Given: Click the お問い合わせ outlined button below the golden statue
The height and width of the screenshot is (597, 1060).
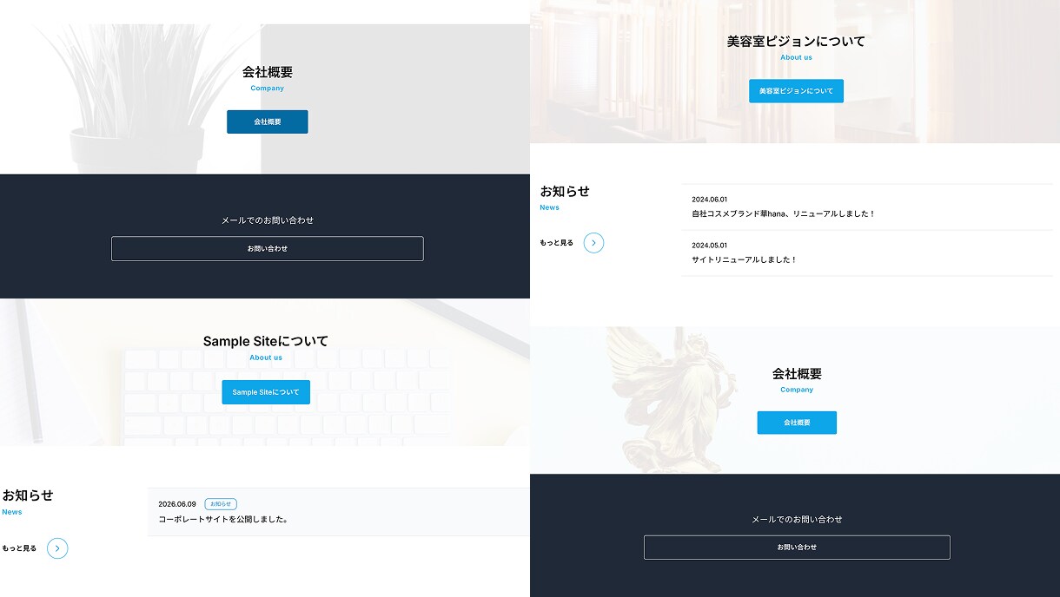Looking at the screenshot, I should pyautogui.click(x=797, y=548).
